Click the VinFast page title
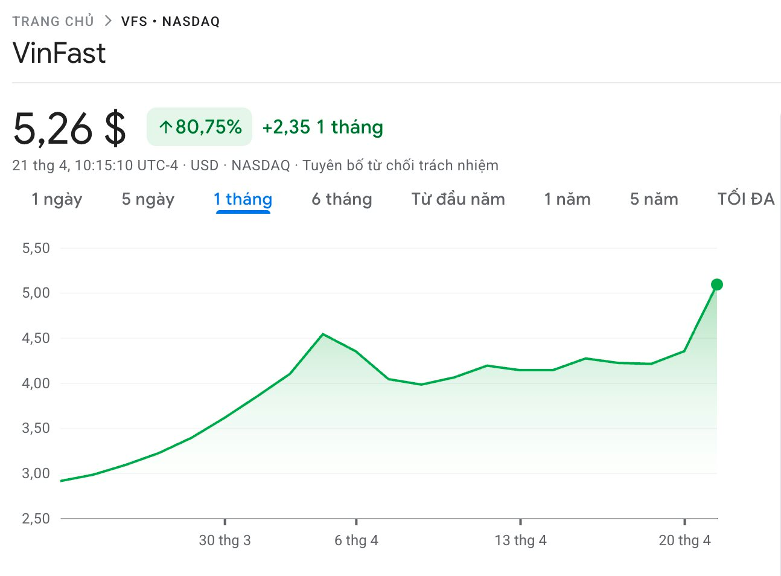 click(59, 53)
